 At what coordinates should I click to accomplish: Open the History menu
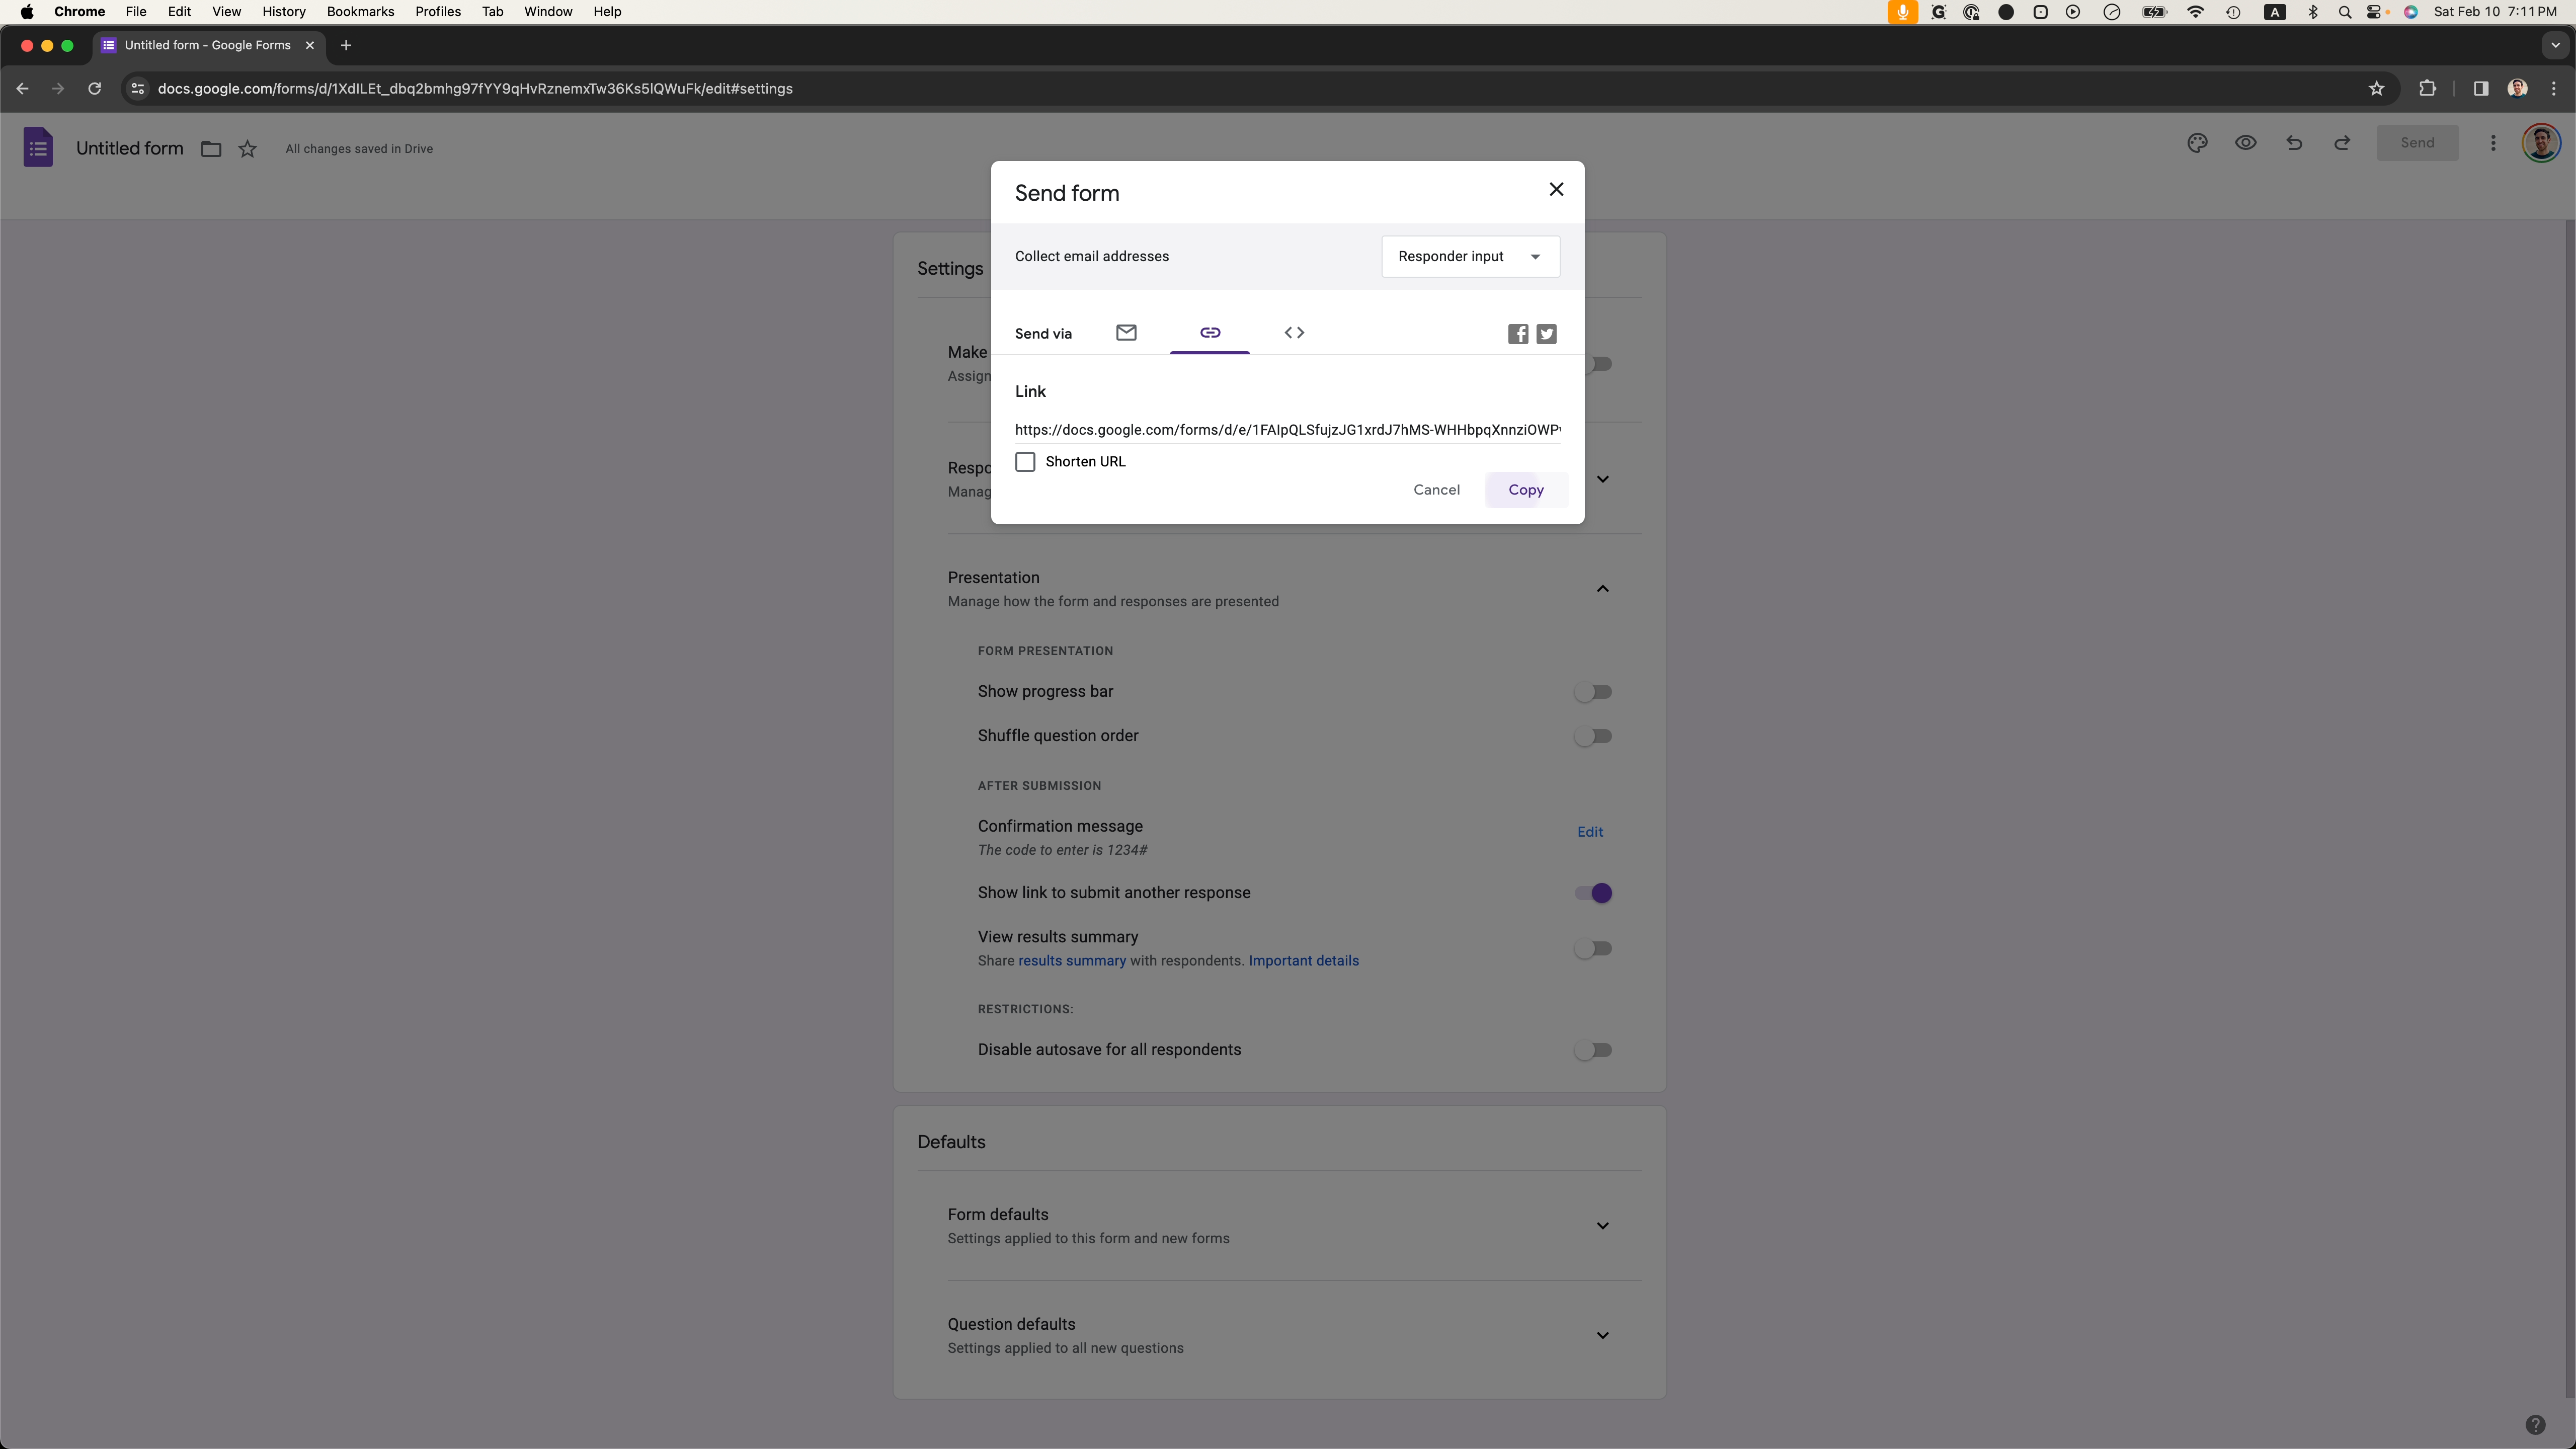click(284, 12)
